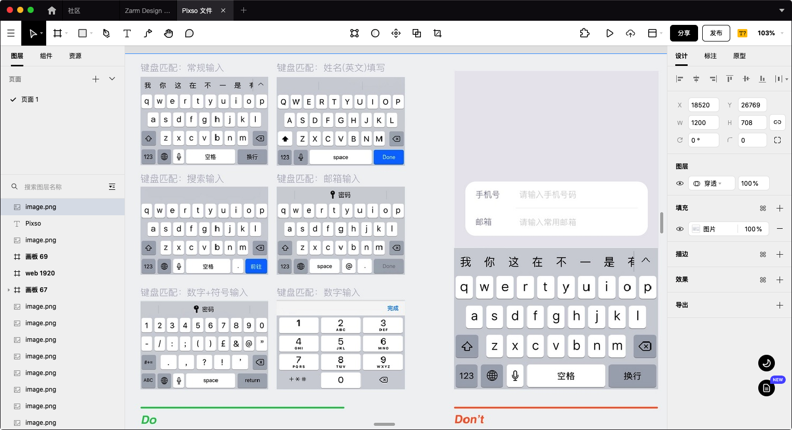Toggle layer visibility eye in 图层 section

coord(680,183)
